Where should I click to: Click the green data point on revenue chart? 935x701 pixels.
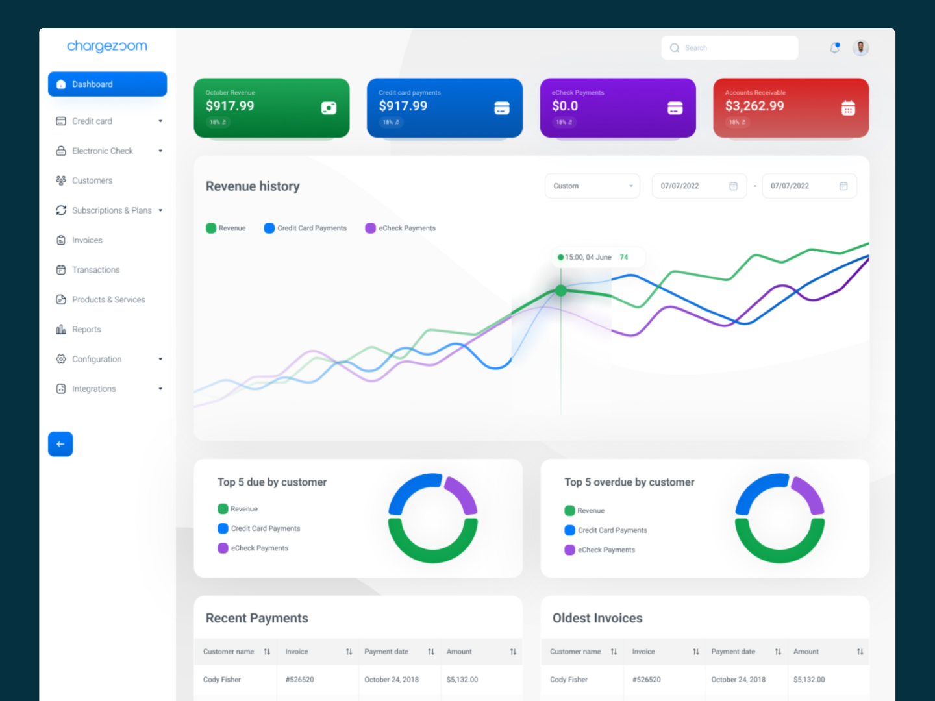[561, 291]
